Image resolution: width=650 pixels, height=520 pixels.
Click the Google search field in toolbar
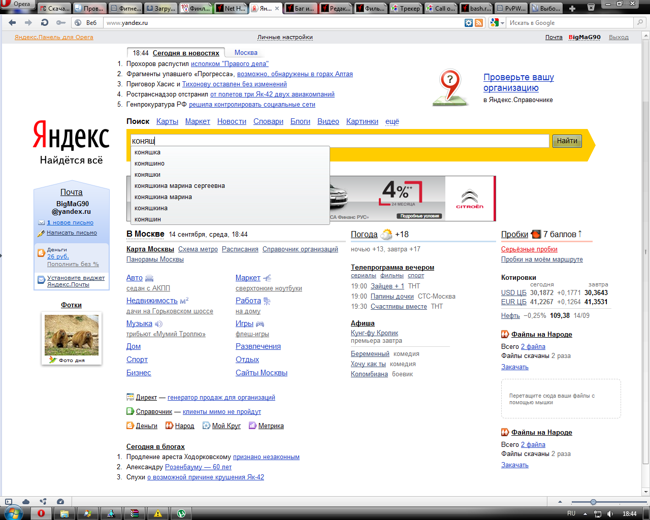571,23
